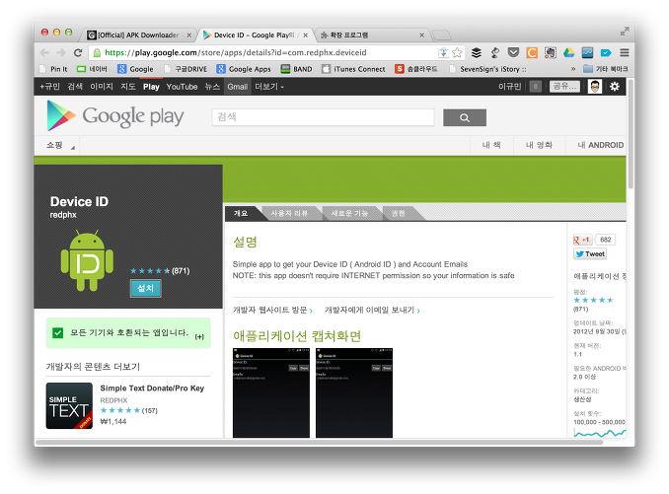Click the Tweet button
This screenshot has height=494, width=669.
(590, 254)
